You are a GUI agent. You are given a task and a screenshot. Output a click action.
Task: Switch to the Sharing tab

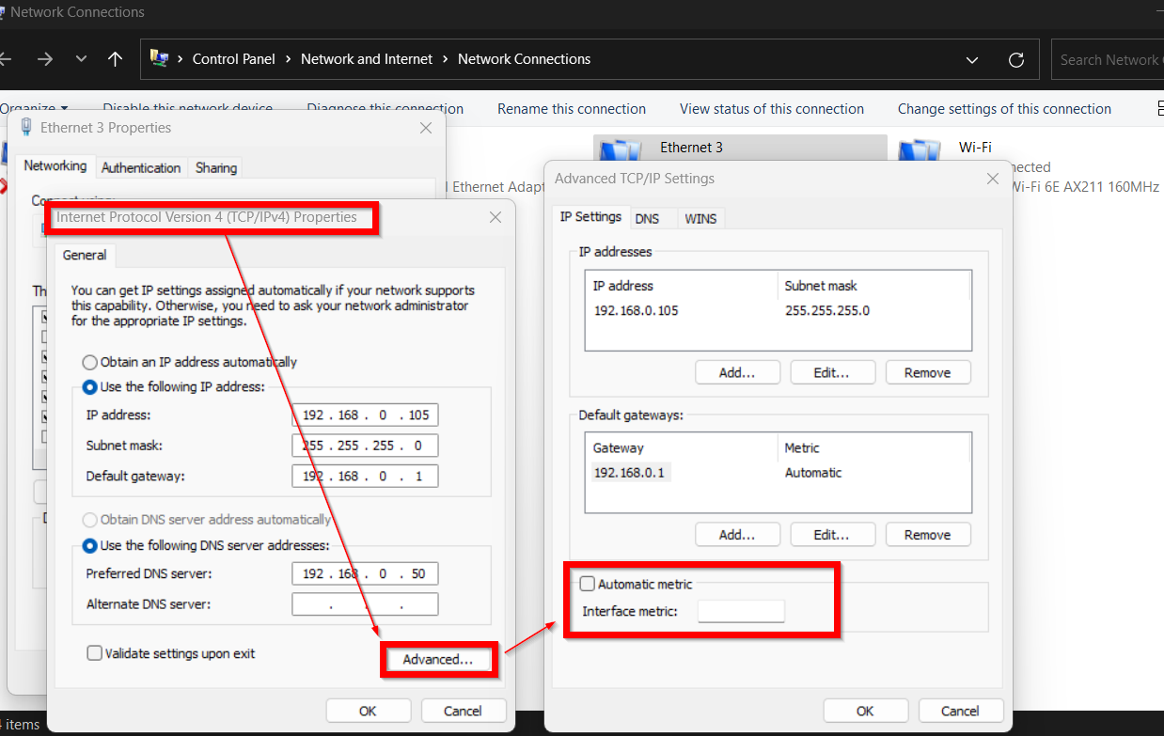click(x=215, y=167)
